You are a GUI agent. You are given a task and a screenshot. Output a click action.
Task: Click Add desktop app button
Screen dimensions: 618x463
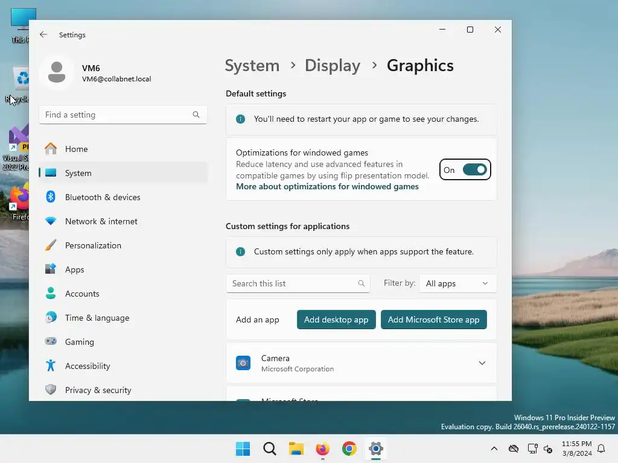coord(336,320)
